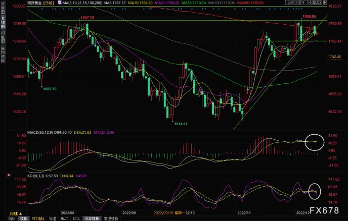Click the 1807.72 high price marker

(87, 18)
